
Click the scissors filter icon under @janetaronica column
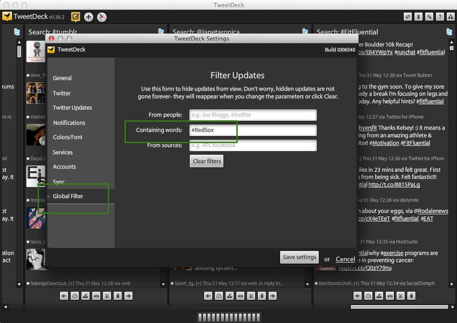[251, 296]
